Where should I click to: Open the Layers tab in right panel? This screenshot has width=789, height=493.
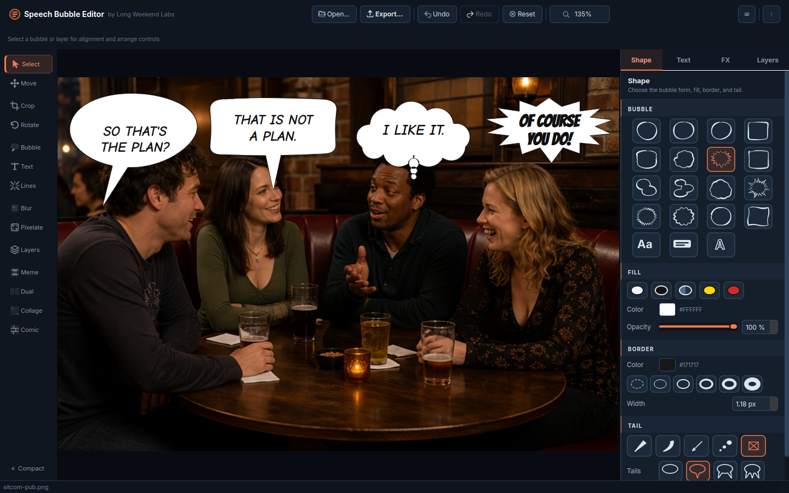point(768,60)
